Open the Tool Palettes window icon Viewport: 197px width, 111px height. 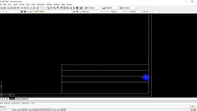point(68,8)
